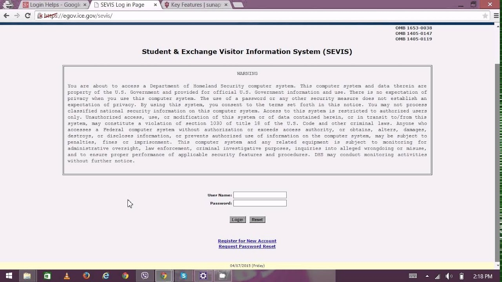Bookmark this page with the star icon
The width and height of the screenshot is (502, 282).
pyautogui.click(x=485, y=16)
